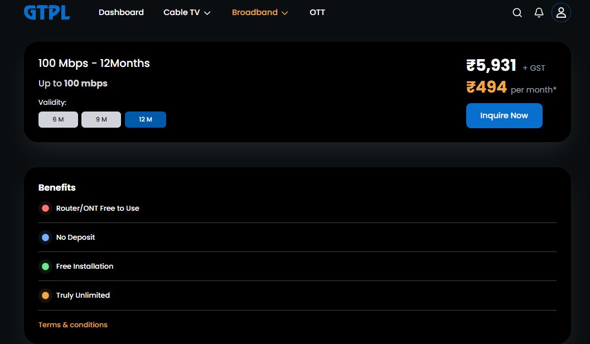This screenshot has width=590, height=344.
Task: Open the Broadband menu
Action: click(260, 12)
